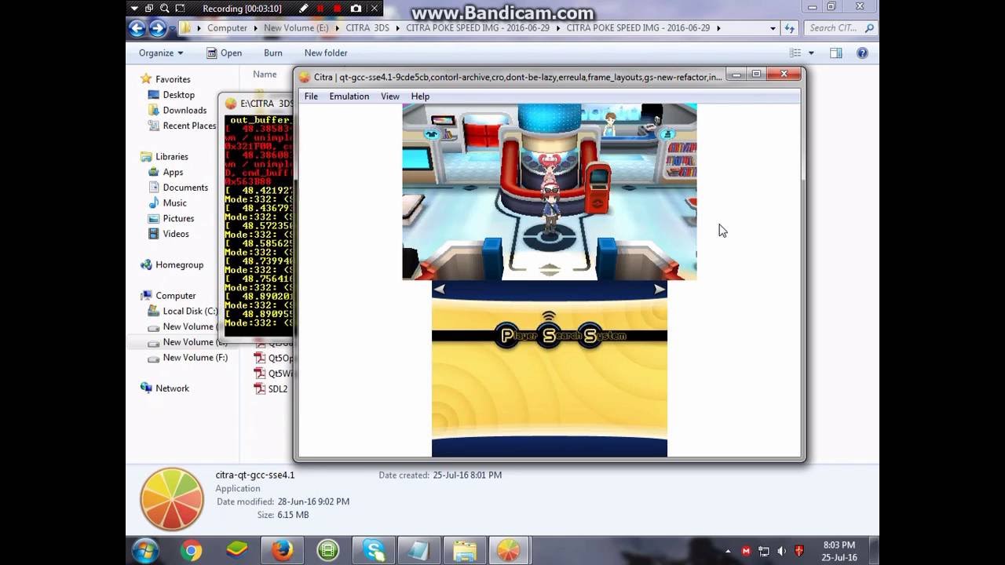Tap the left arrow on game bottom screen
The height and width of the screenshot is (565, 1005).
(x=440, y=289)
